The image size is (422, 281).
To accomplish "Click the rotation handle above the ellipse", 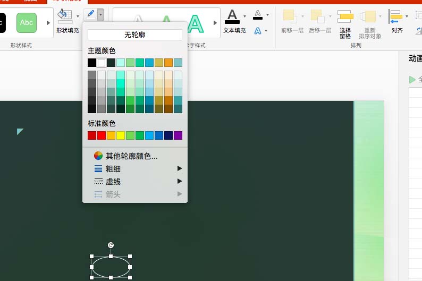I will tap(111, 245).
